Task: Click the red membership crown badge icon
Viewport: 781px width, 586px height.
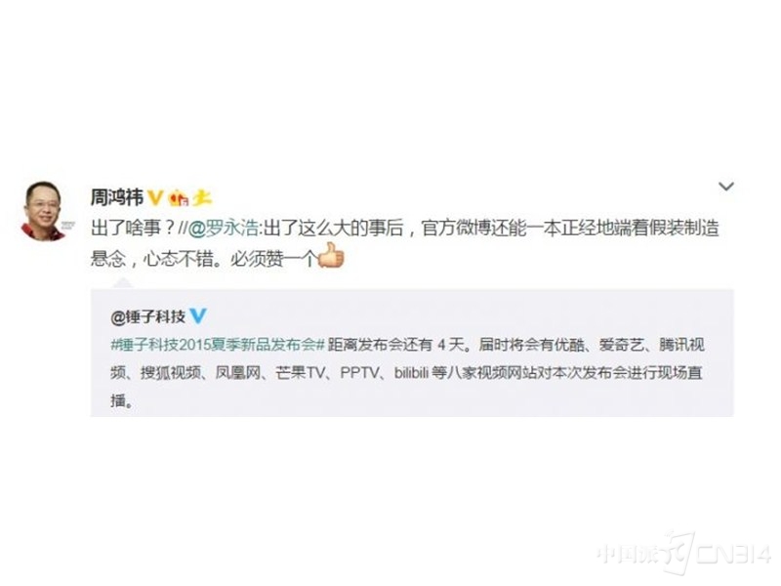Action: click(179, 199)
